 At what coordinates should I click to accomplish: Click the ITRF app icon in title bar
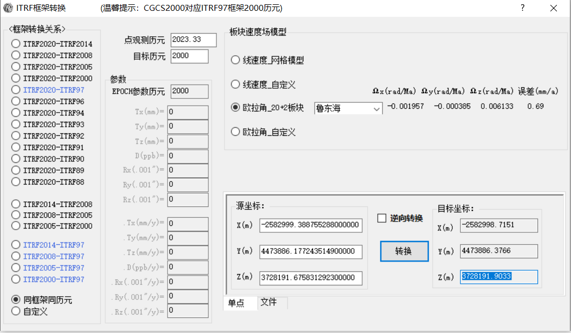click(8, 8)
